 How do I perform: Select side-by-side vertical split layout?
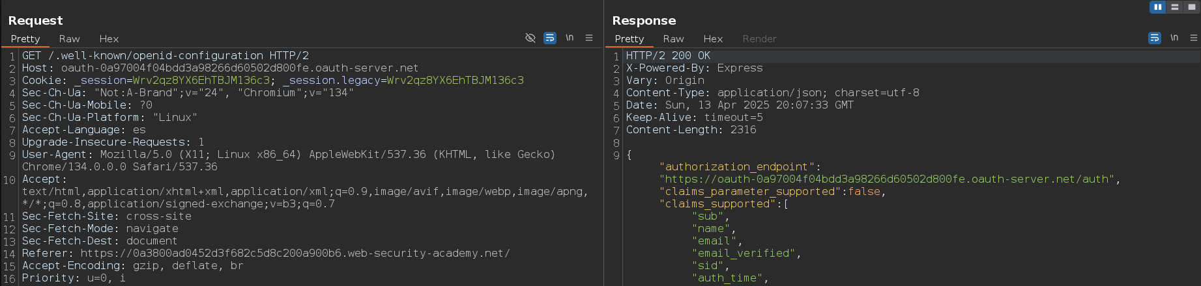point(1157,7)
